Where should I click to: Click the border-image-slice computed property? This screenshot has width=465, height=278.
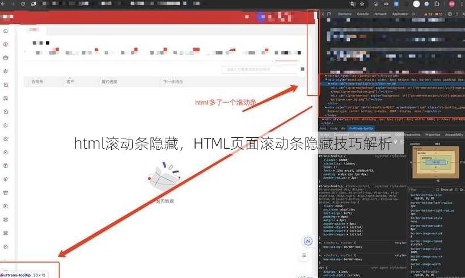[425, 249]
